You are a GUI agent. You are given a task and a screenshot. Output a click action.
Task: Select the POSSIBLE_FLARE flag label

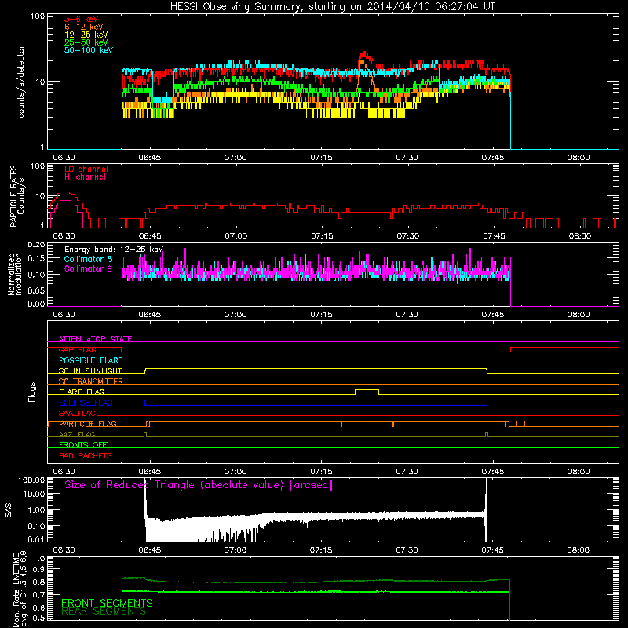pyautogui.click(x=90, y=360)
